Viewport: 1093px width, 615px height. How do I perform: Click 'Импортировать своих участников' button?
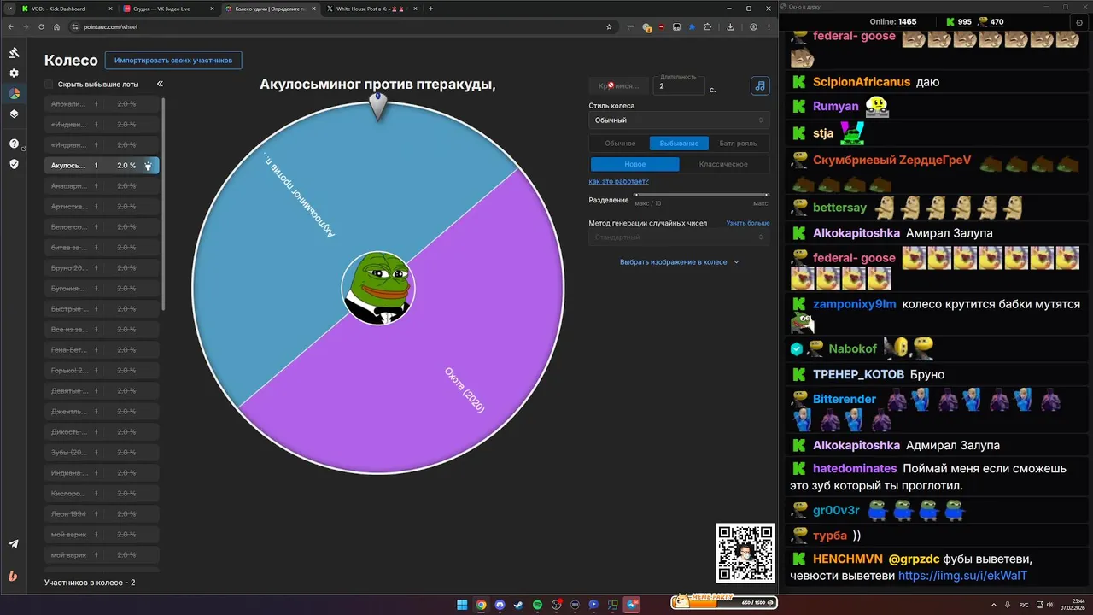[x=173, y=61]
